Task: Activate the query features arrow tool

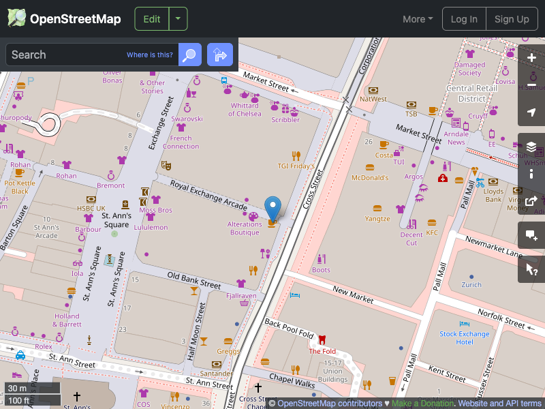Action: point(531,269)
